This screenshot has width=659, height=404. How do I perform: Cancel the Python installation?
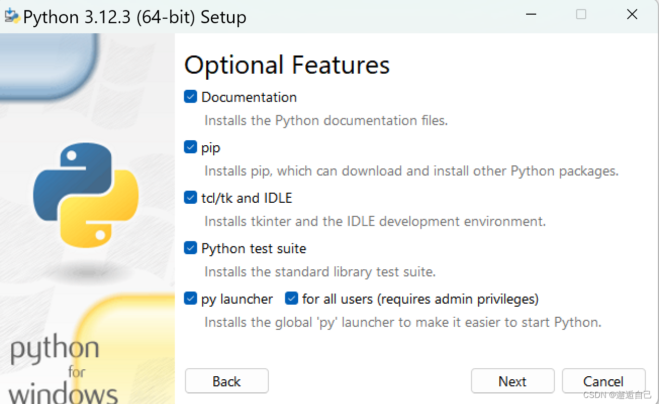pyautogui.click(x=603, y=381)
